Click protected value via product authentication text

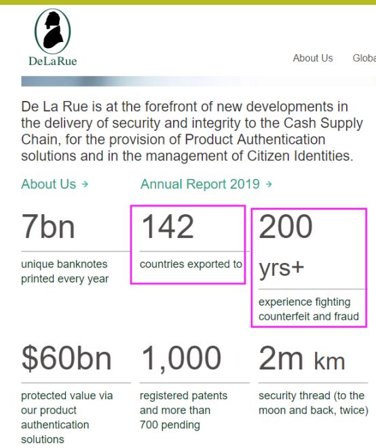(x=67, y=418)
